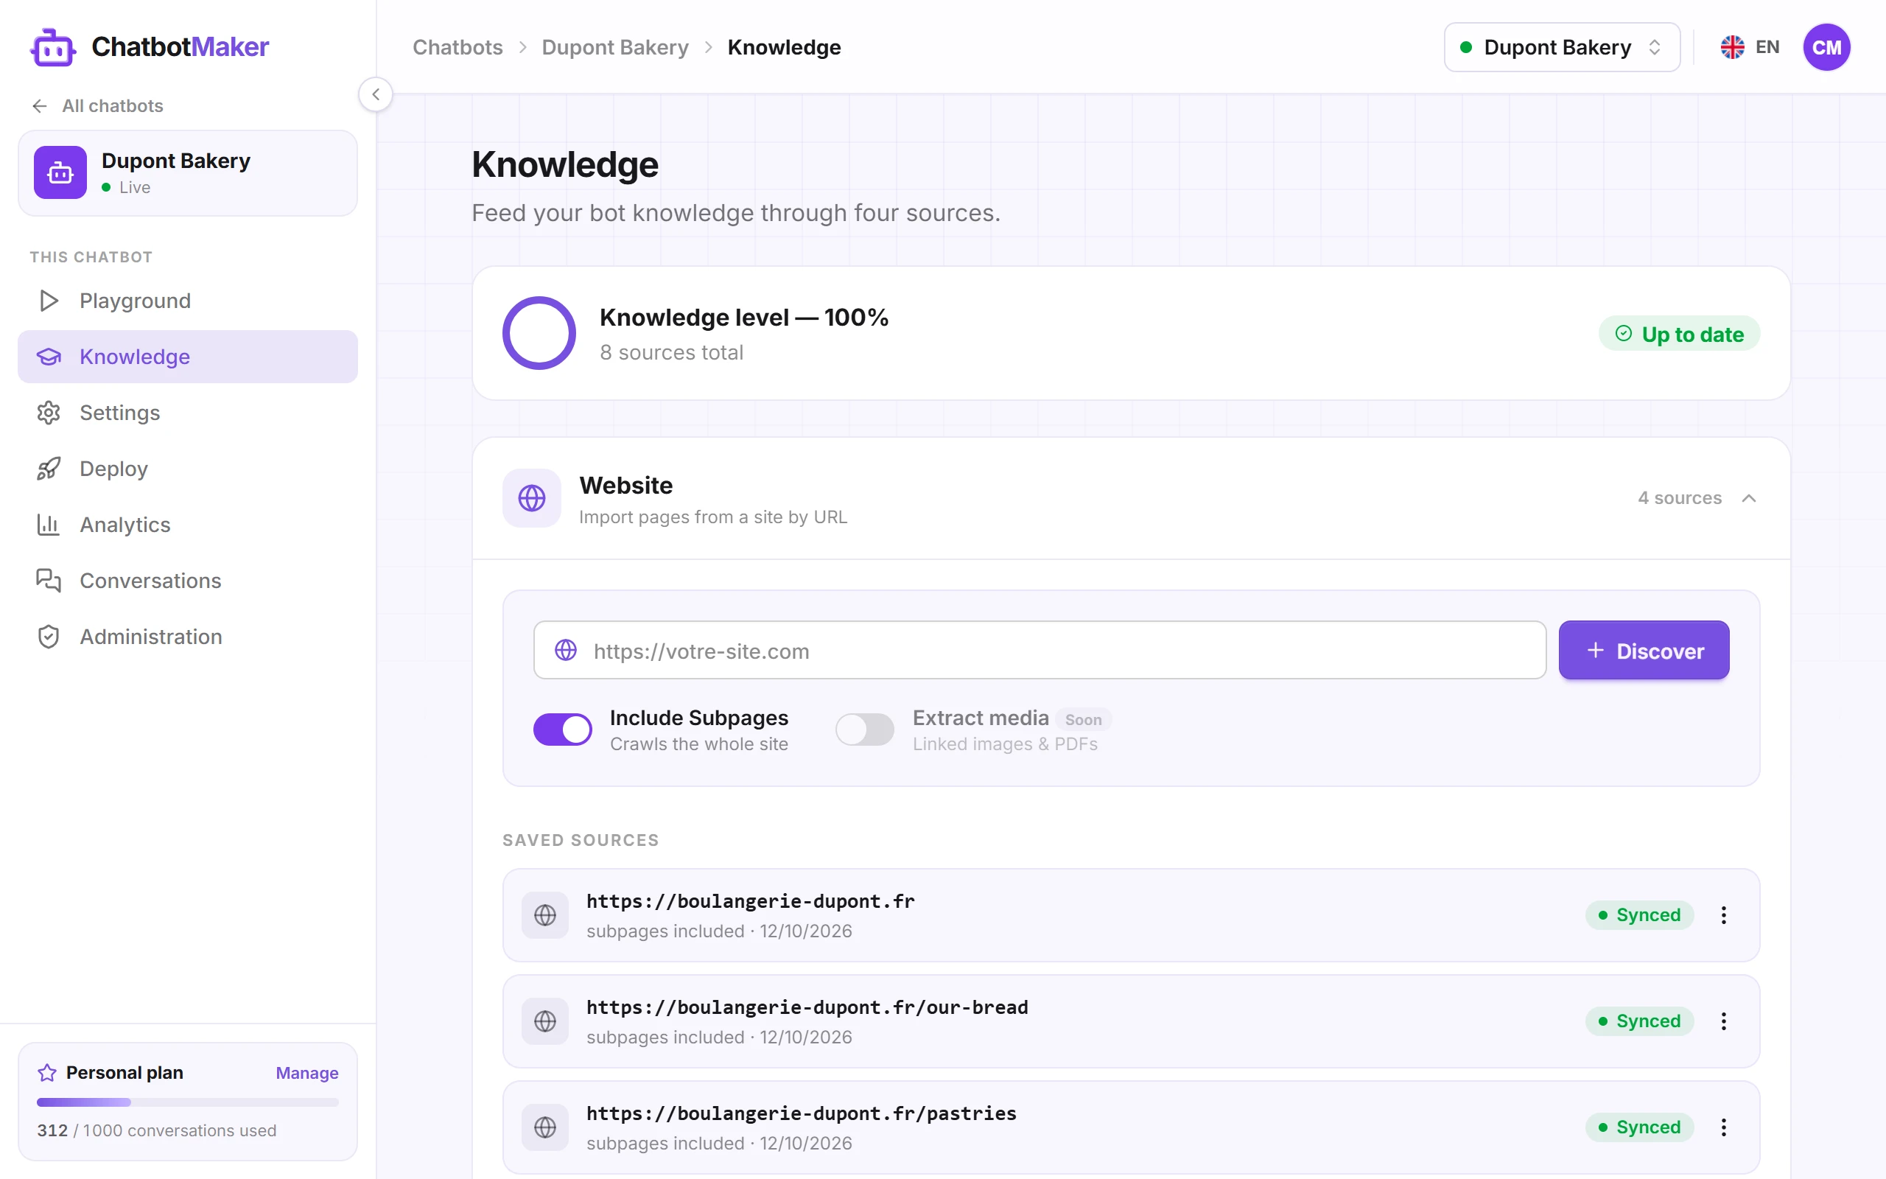
Task: Click the conversations usage progress bar
Action: pyautogui.click(x=188, y=1102)
